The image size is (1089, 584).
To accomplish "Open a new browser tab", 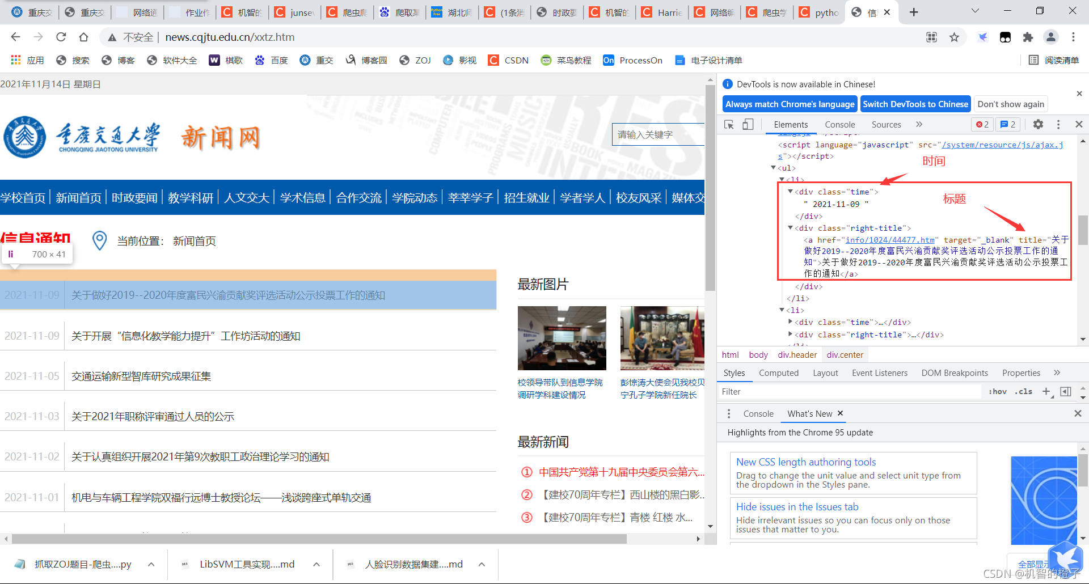I will point(913,12).
